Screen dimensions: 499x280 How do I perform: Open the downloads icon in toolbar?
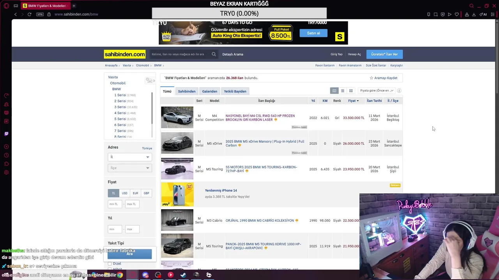[474, 14]
